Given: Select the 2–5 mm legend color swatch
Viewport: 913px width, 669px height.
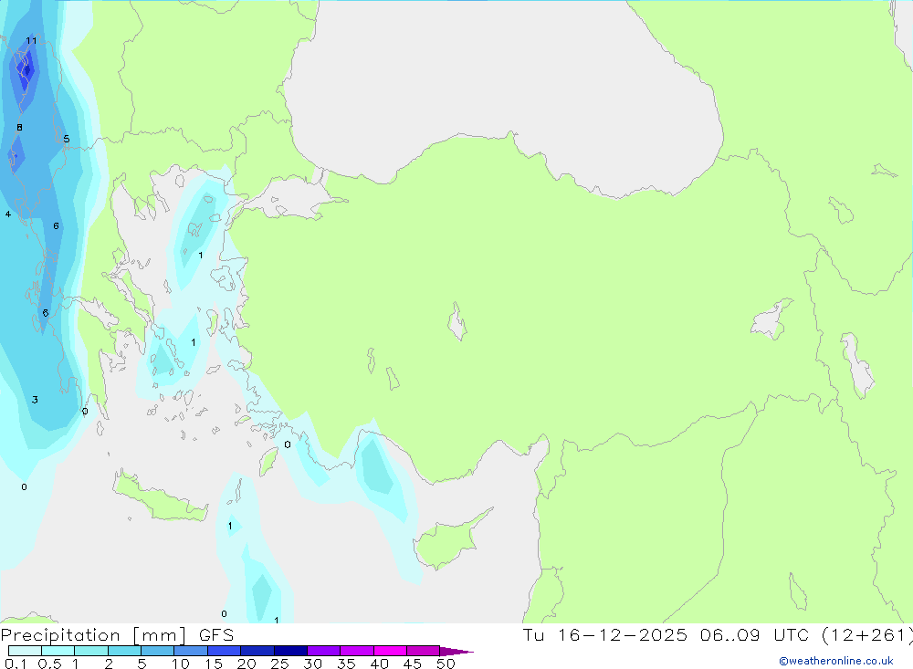Looking at the screenshot, I should tap(124, 651).
